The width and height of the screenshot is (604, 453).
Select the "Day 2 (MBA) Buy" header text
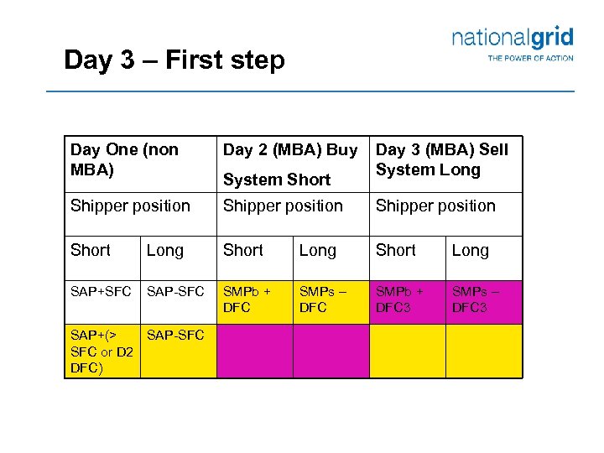(x=289, y=149)
